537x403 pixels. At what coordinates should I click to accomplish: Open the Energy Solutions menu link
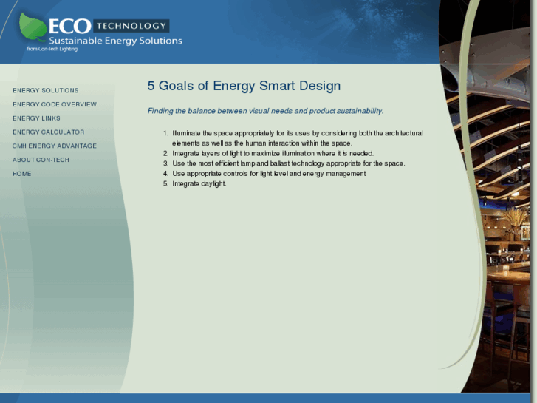[x=46, y=90]
